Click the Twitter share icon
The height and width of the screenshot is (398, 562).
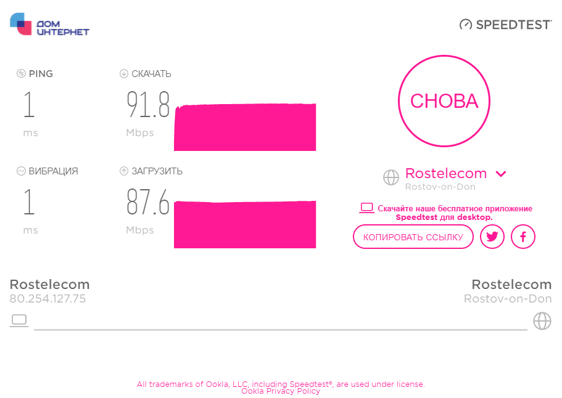[492, 237]
